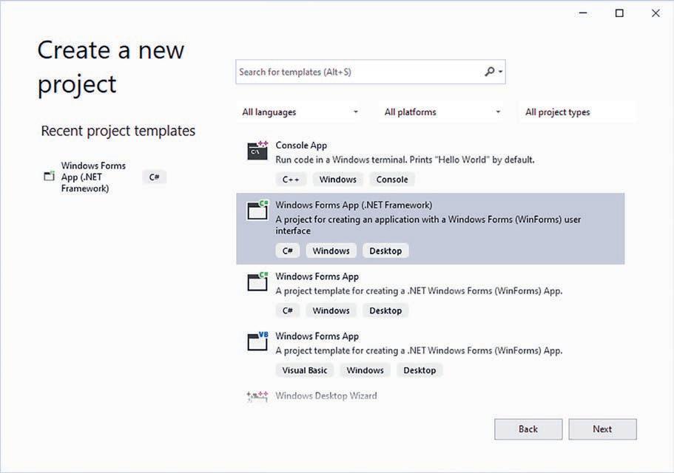
Task: Click the "Hello World" Console App description
Action: [405, 160]
